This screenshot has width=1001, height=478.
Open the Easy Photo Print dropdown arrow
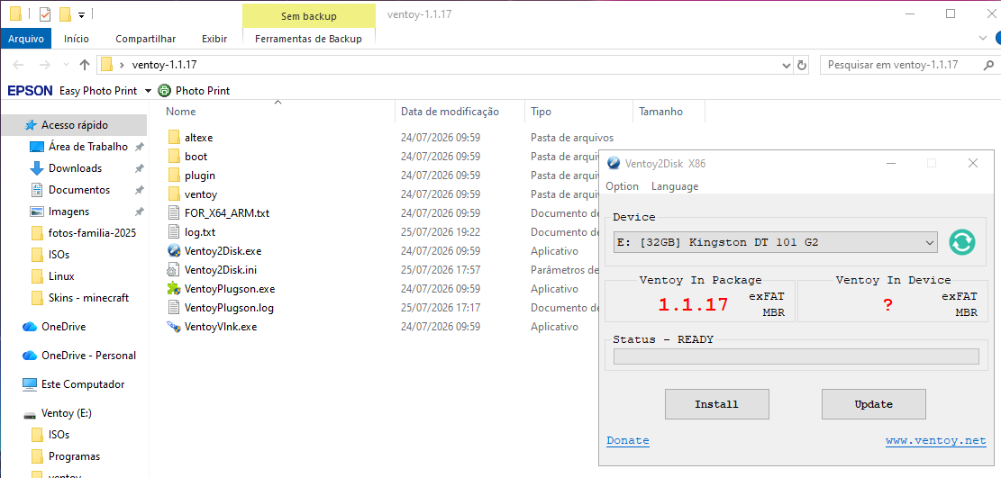148,91
